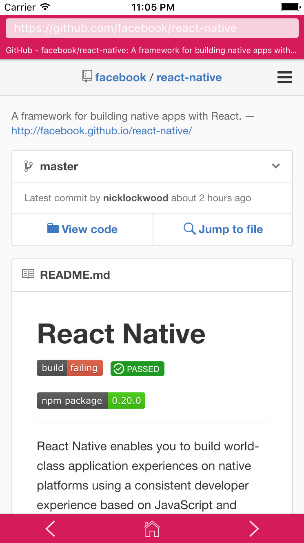304x543 pixels.
Task: Tap the Jump to file button
Action: pos(223,229)
